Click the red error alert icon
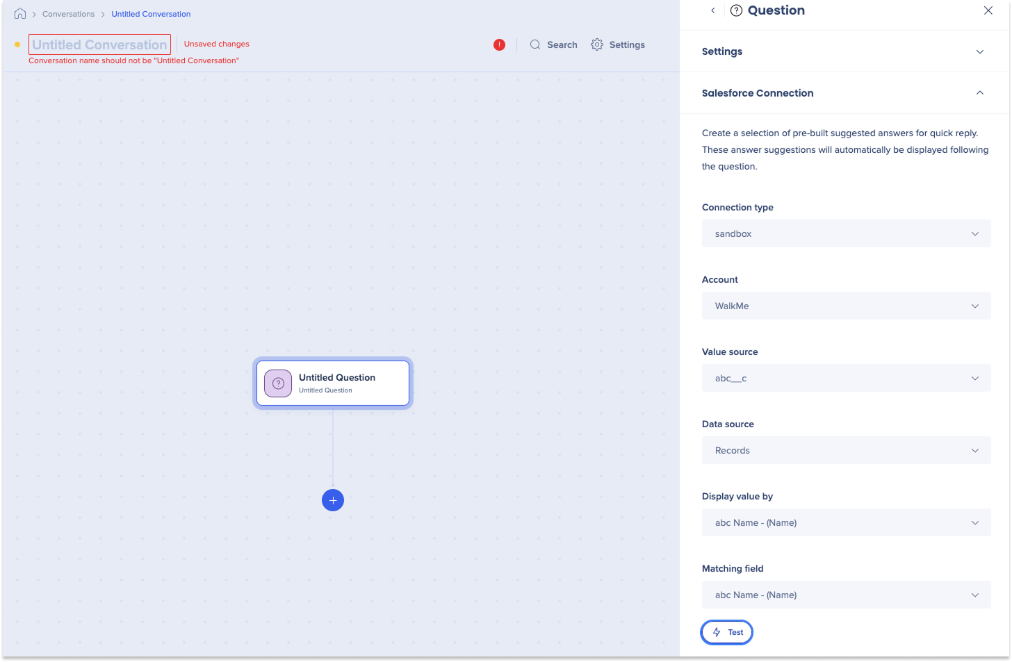The height and width of the screenshot is (662, 1012). click(x=499, y=44)
